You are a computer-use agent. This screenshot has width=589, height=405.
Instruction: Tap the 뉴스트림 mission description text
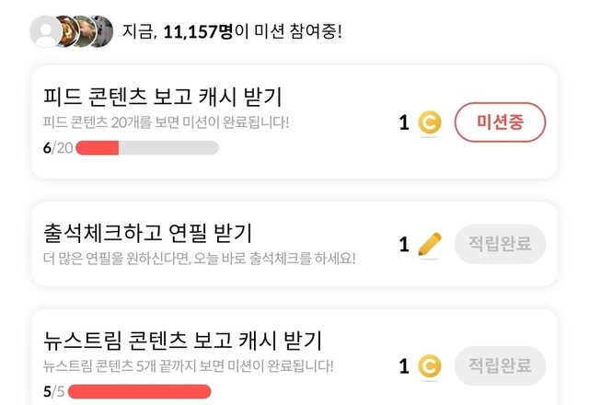[x=189, y=365]
